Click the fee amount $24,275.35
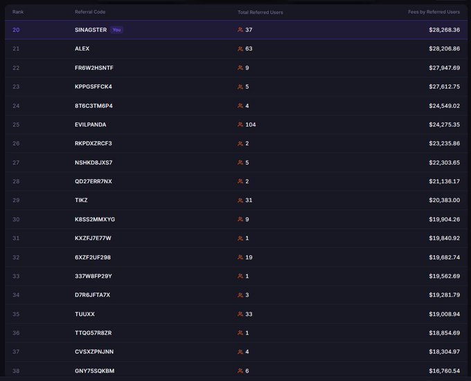Viewport: 471px width, 381px height. 444,124
